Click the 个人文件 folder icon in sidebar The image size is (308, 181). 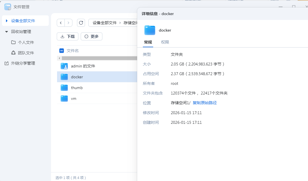tap(14, 42)
